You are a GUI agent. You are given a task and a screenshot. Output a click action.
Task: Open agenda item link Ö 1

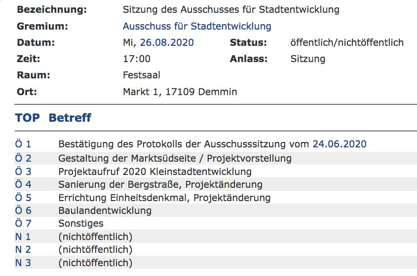pyautogui.click(x=23, y=144)
